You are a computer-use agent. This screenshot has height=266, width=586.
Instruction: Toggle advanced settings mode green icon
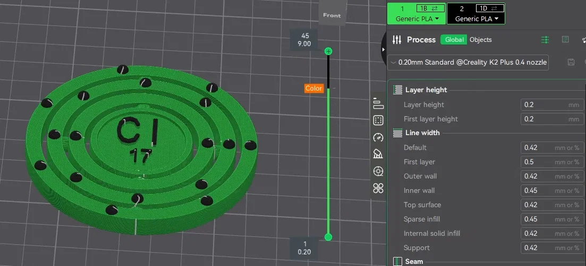545,40
